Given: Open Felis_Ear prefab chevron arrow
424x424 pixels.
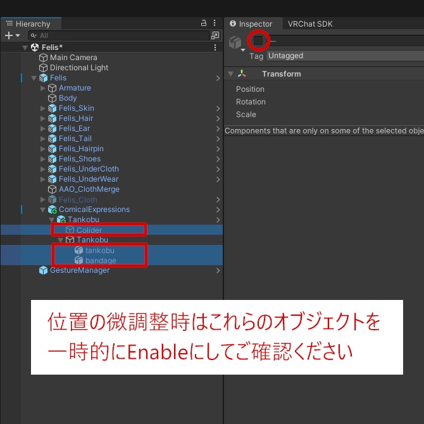Looking at the screenshot, I should click(x=218, y=128).
